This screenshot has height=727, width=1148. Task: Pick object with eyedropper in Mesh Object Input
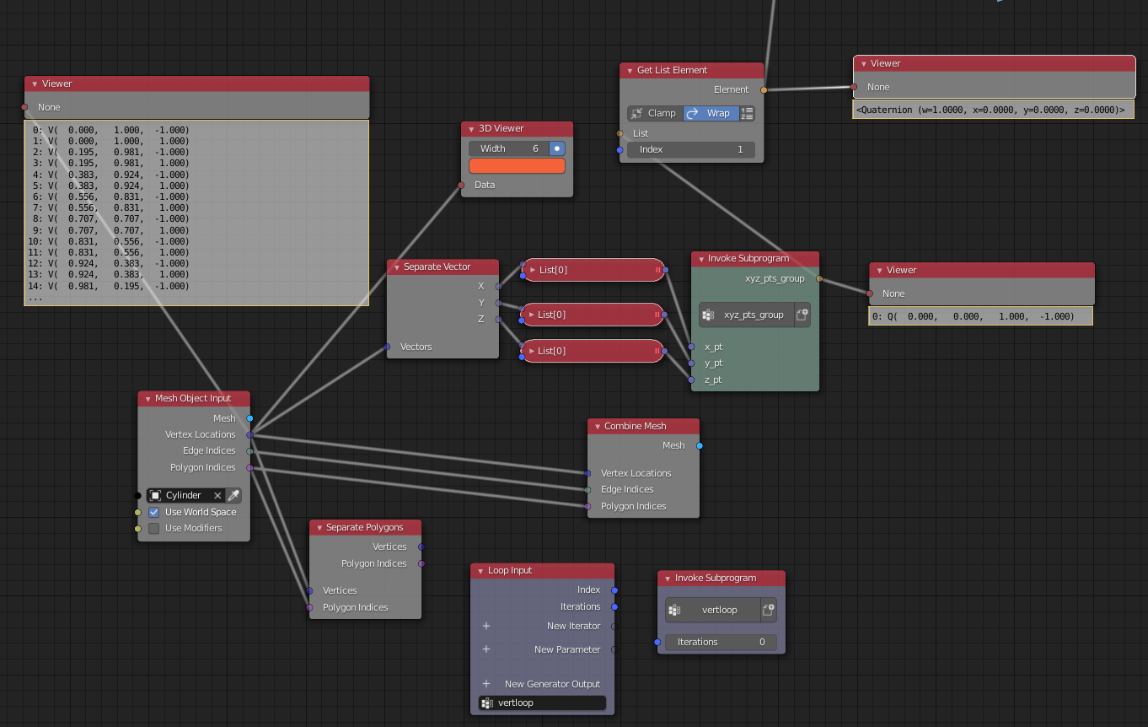pos(233,495)
